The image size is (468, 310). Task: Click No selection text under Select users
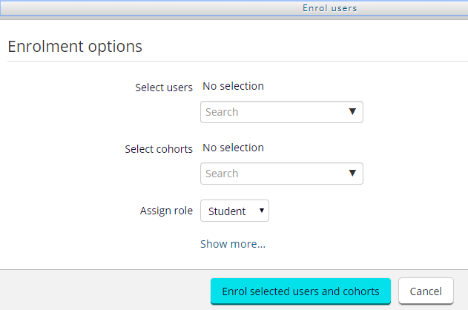tap(233, 86)
